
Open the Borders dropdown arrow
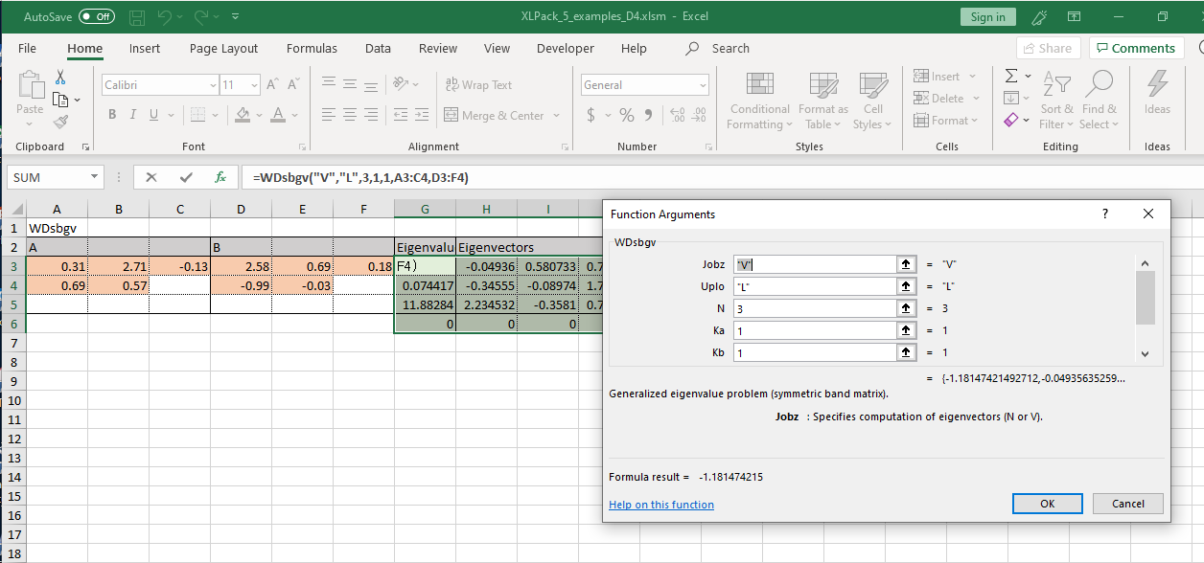tap(217, 115)
